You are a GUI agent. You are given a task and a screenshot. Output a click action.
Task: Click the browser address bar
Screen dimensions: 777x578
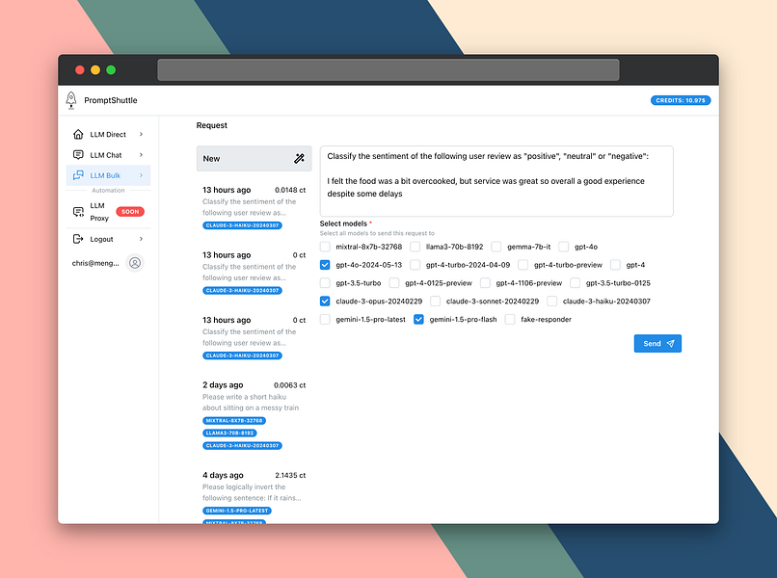[x=388, y=69]
